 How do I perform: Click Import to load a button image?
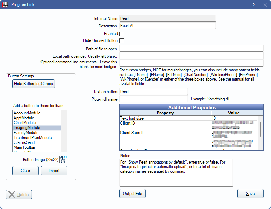(x=54, y=171)
